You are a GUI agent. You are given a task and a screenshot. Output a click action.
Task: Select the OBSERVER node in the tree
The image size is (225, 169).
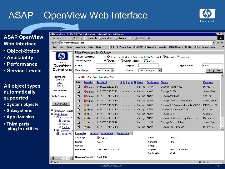tap(66, 134)
